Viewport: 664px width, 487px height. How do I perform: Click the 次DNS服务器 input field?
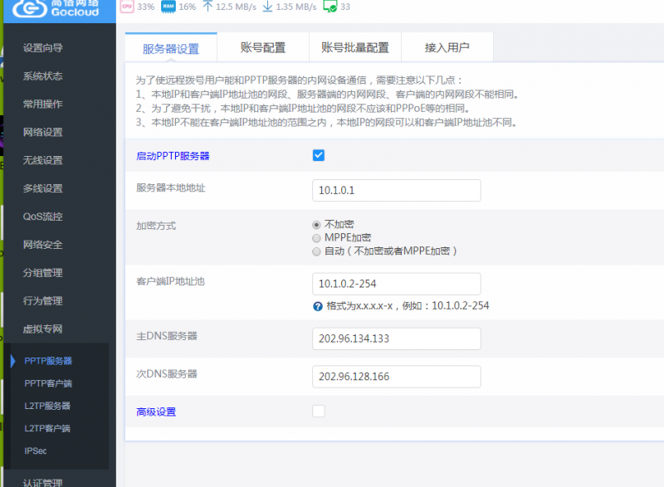tap(397, 377)
